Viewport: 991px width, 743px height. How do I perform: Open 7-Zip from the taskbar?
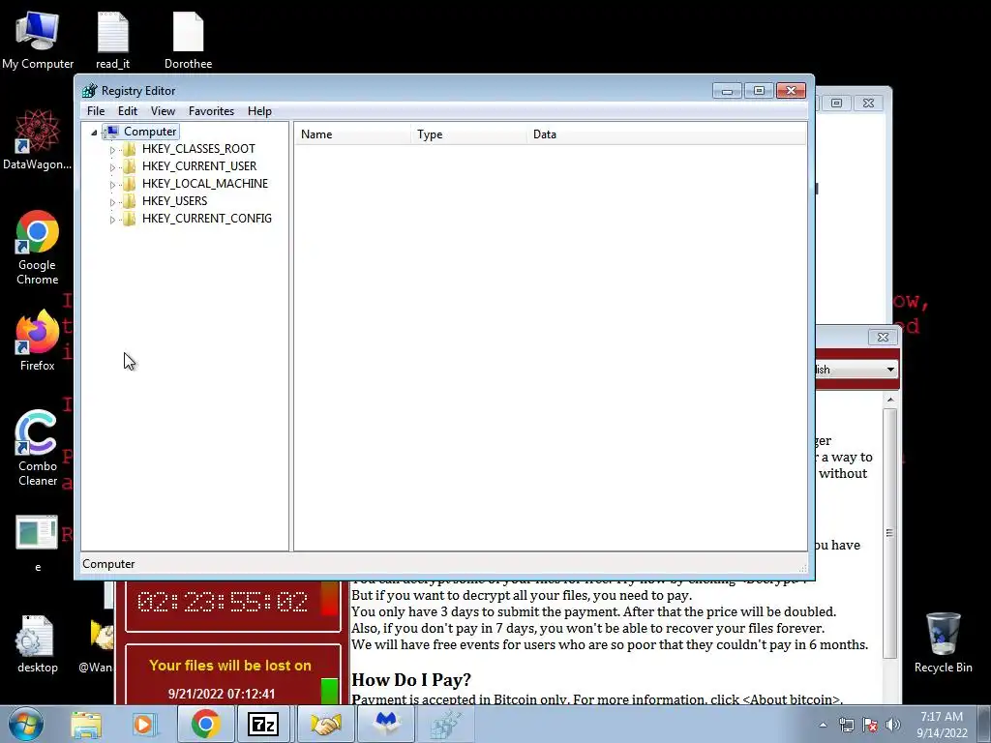click(263, 724)
